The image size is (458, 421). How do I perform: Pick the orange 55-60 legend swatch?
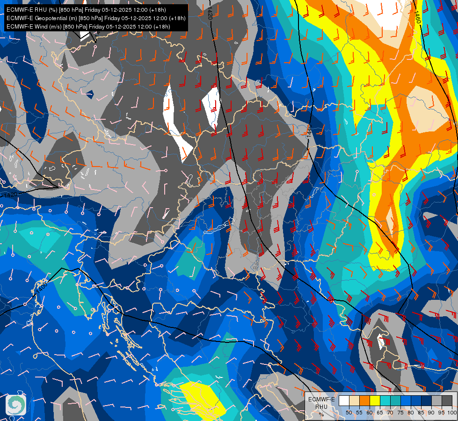click(x=365, y=400)
